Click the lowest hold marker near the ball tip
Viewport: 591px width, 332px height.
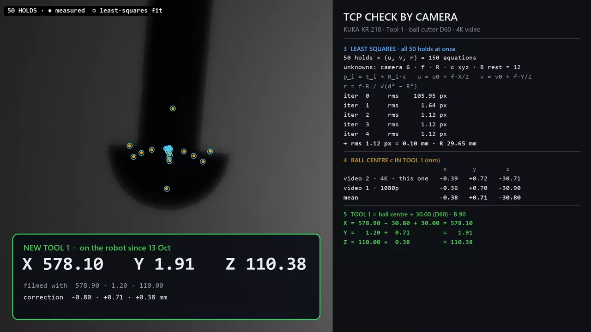pos(167,189)
